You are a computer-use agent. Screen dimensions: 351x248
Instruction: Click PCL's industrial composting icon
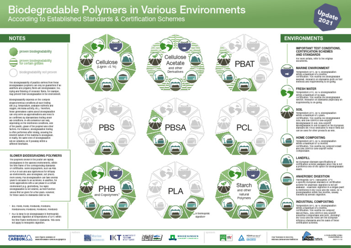244,148
